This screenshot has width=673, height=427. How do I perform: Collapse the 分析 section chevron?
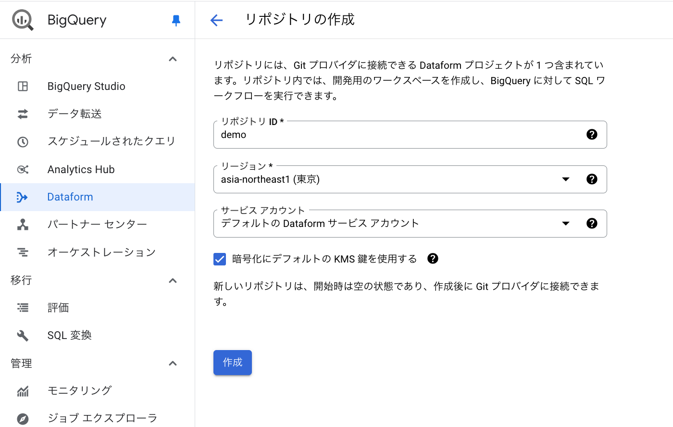(173, 58)
